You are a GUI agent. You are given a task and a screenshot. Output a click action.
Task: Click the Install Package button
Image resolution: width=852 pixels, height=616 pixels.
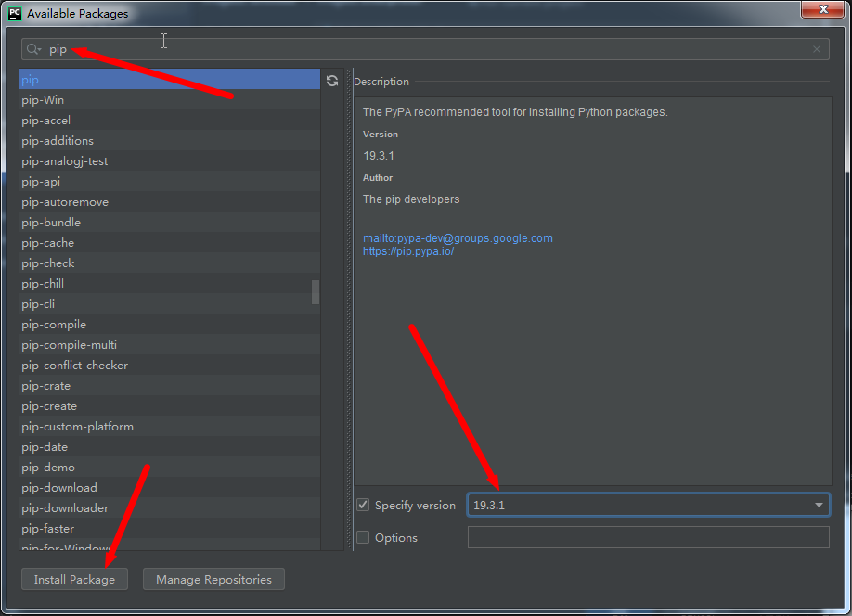coord(74,579)
